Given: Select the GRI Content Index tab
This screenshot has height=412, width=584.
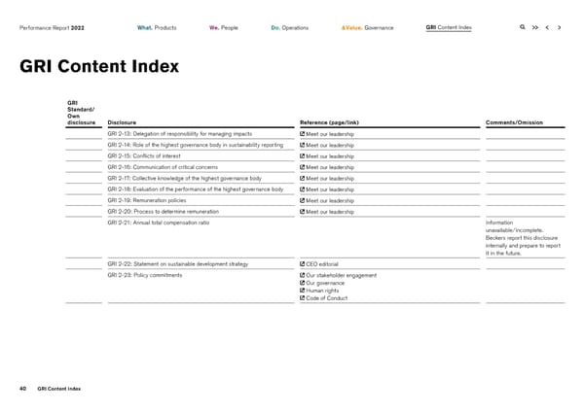Looking at the screenshot, I should tap(449, 27).
